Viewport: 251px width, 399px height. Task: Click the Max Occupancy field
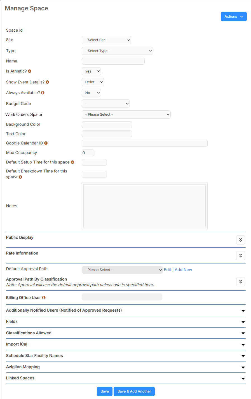(x=88, y=153)
